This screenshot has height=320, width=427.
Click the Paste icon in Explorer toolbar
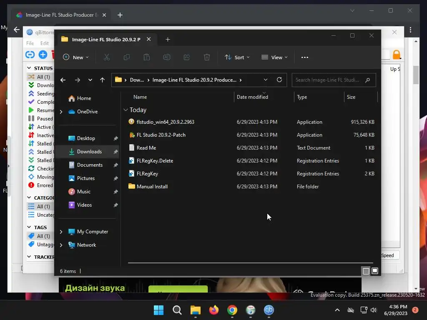click(x=146, y=57)
